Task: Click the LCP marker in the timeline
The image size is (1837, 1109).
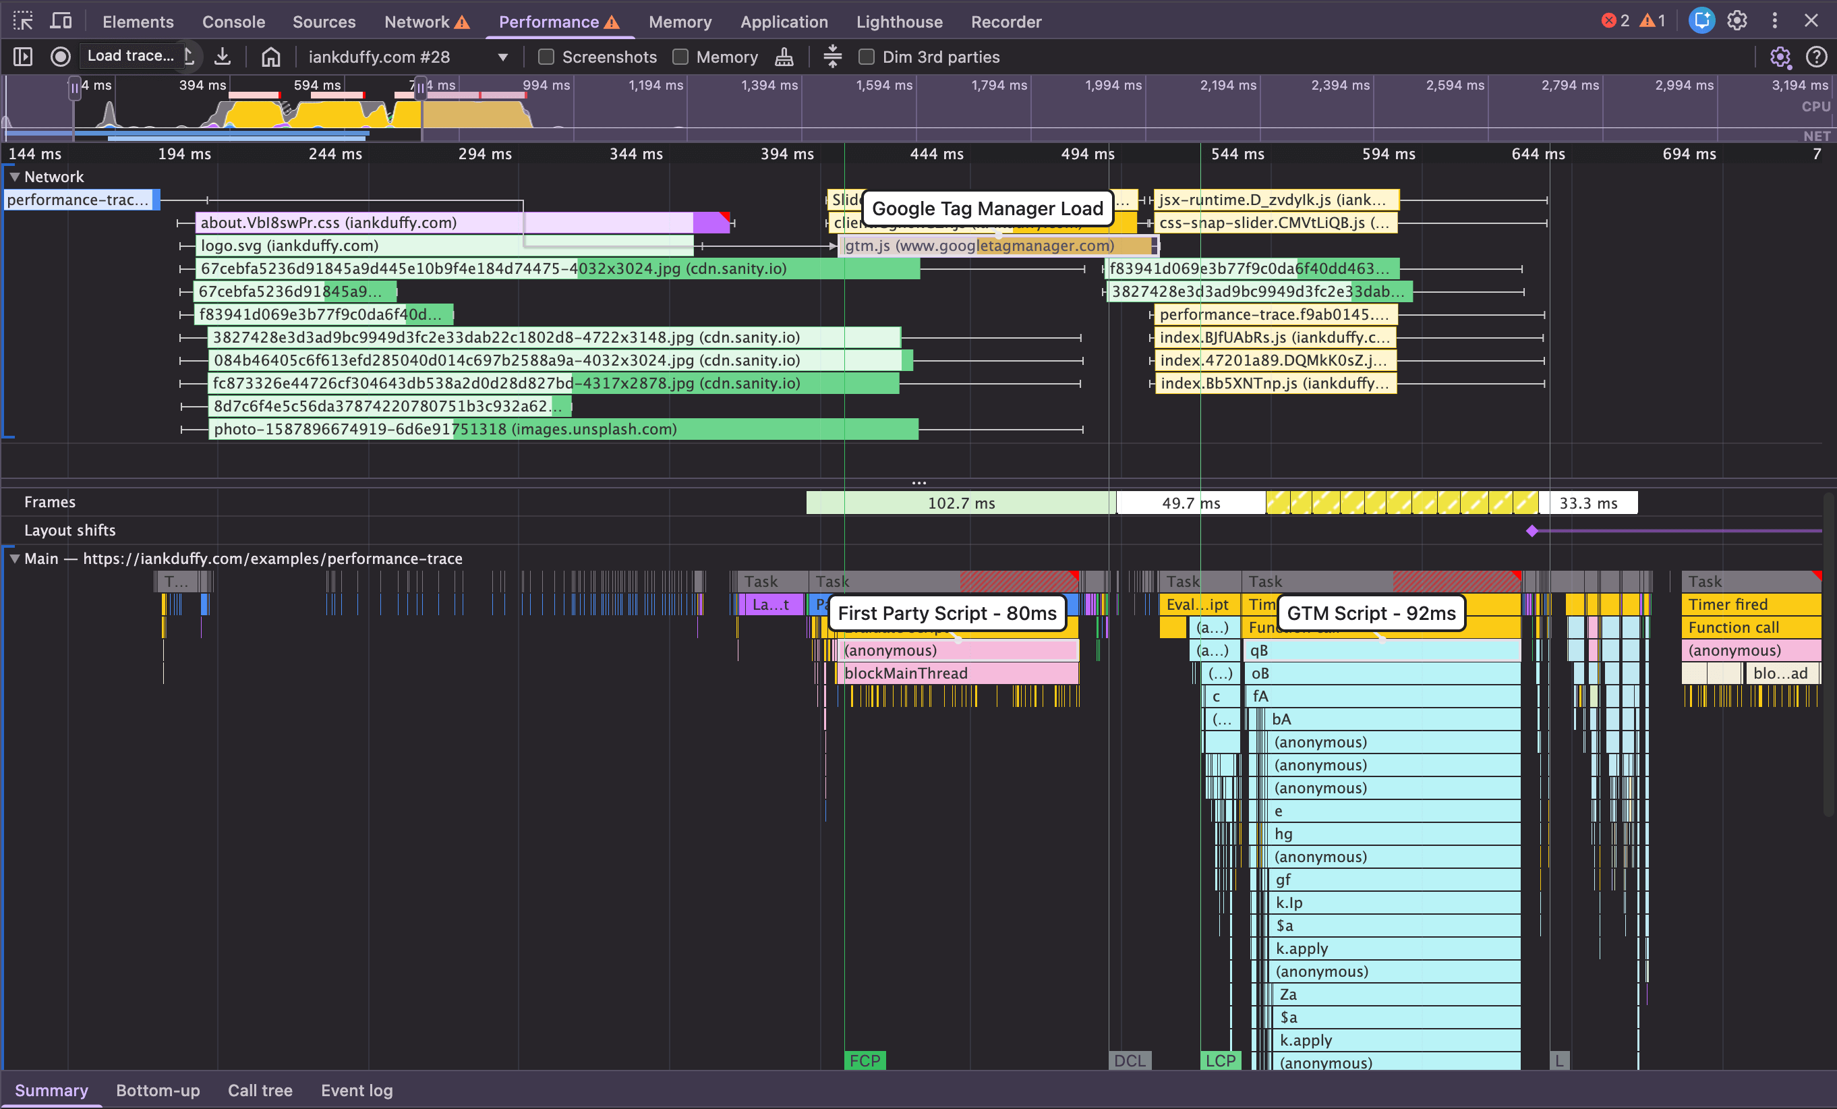Action: click(1221, 1060)
